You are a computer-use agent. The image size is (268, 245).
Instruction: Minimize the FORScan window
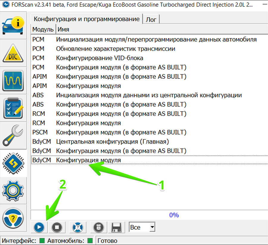click(x=265, y=5)
